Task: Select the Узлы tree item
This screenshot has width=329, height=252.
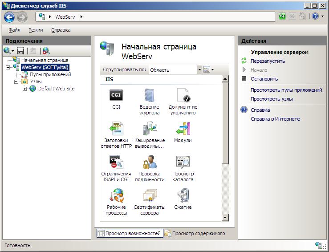Action: 36,81
